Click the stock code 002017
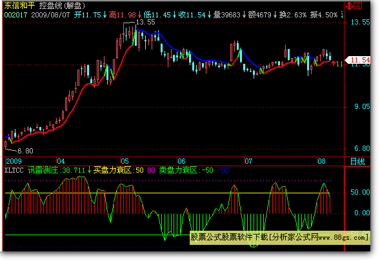This screenshot has width=380, height=261. [15, 15]
